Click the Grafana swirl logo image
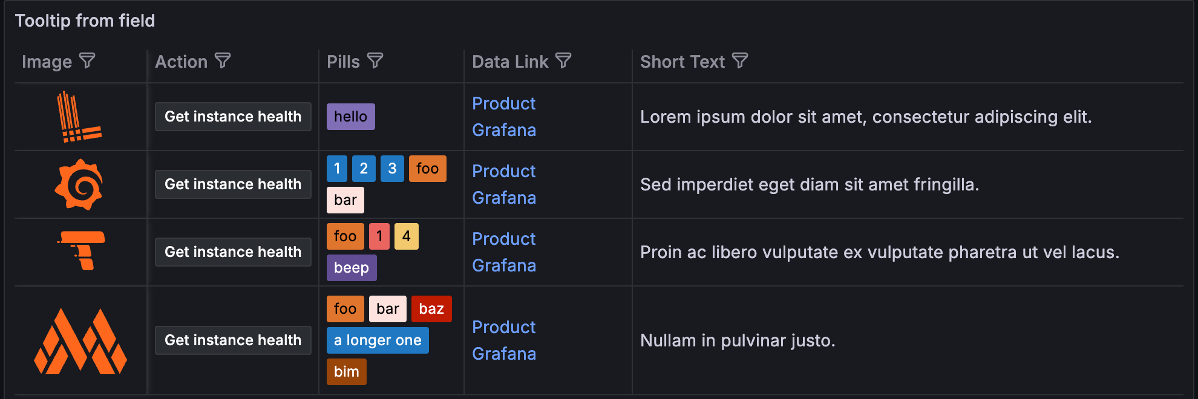The height and width of the screenshot is (399, 1198). [x=79, y=184]
